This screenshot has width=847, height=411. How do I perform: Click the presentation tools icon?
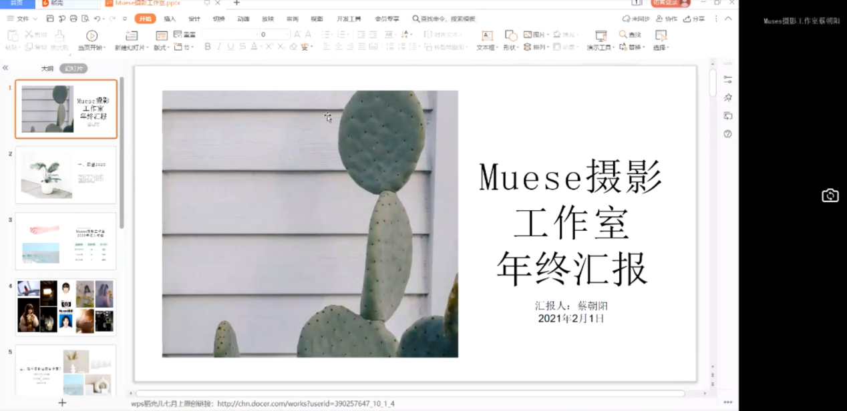[x=601, y=35]
